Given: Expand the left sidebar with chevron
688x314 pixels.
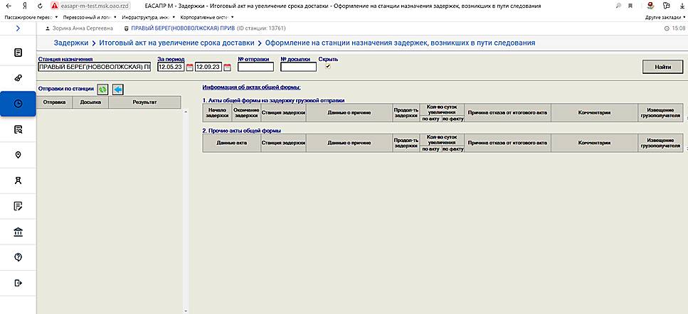Looking at the screenshot, I should [x=18, y=28].
